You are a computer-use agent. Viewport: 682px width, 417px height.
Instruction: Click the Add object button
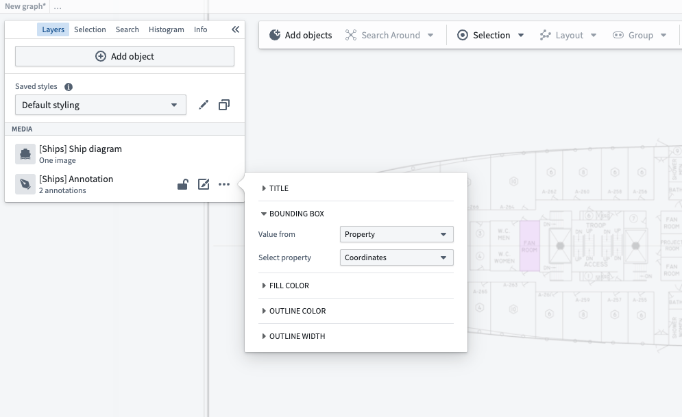click(x=125, y=56)
